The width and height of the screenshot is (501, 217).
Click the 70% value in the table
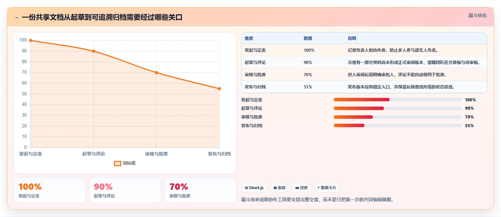click(x=308, y=75)
